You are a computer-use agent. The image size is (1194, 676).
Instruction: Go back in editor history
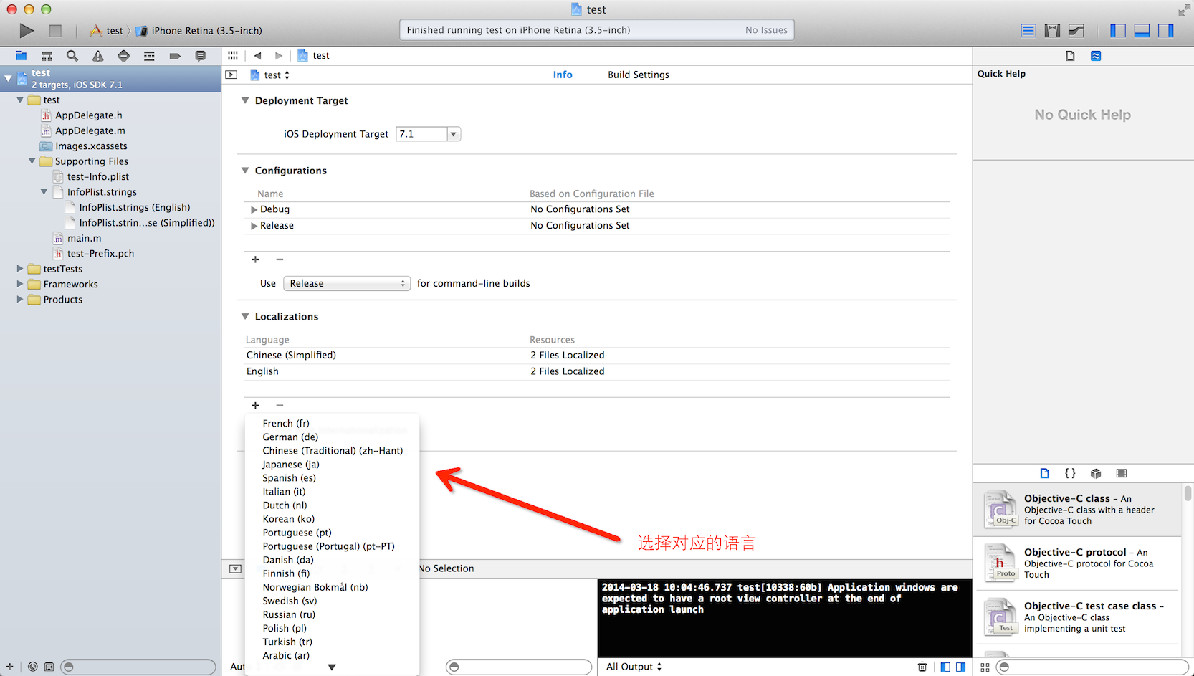coord(257,55)
